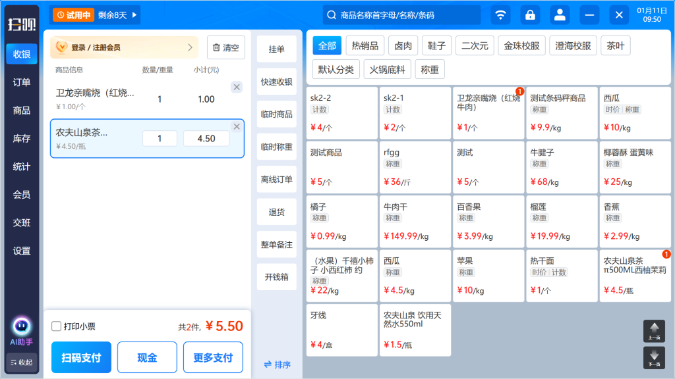The height and width of the screenshot is (379, 675).
Task: Click the Wi-Fi network status icon
Action: click(501, 14)
